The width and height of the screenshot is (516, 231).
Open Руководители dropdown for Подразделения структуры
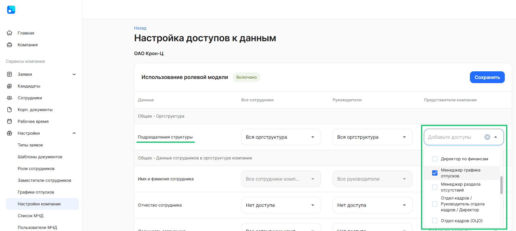372,137
